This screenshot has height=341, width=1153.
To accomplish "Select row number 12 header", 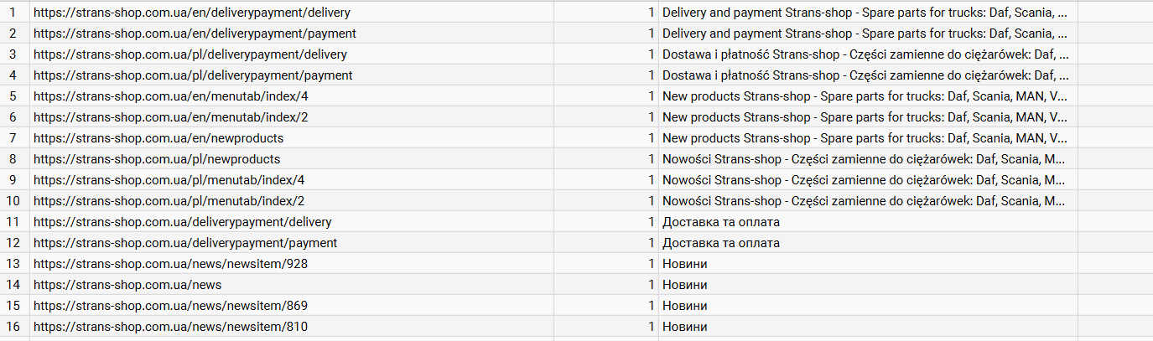I will pyautogui.click(x=13, y=243).
